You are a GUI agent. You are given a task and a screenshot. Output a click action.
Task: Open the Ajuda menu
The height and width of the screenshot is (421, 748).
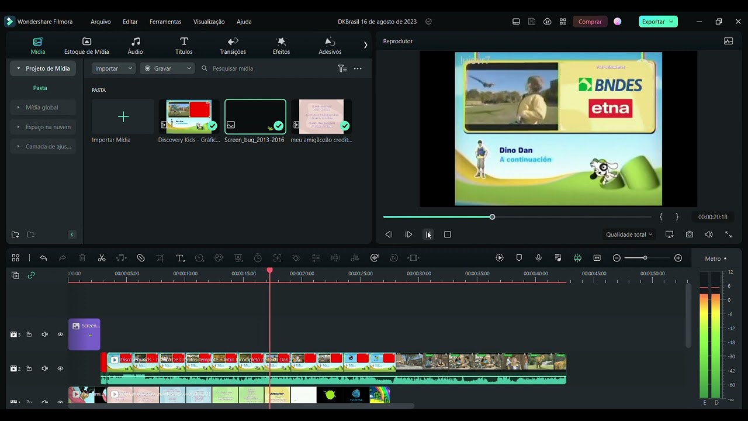244,22
